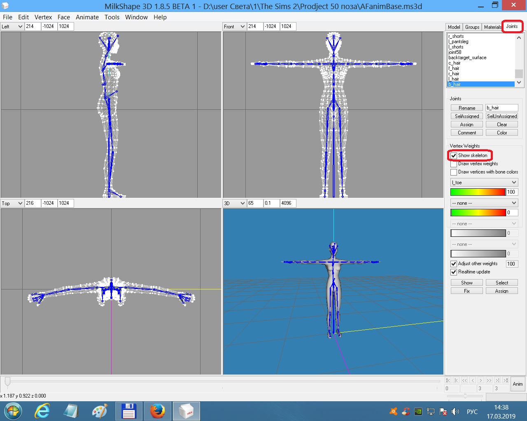Click the volume speaker tray icon
This screenshot has width=527, height=421.
pyautogui.click(x=455, y=412)
